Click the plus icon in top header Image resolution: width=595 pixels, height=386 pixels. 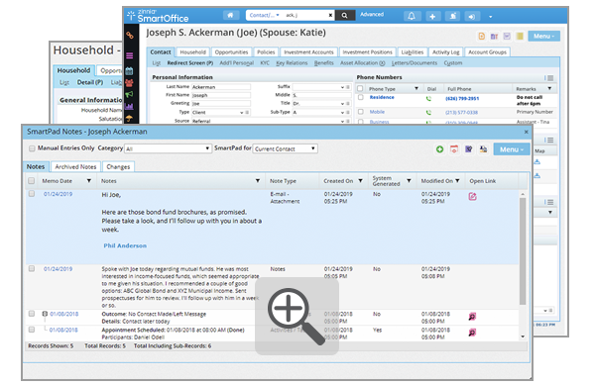click(432, 16)
